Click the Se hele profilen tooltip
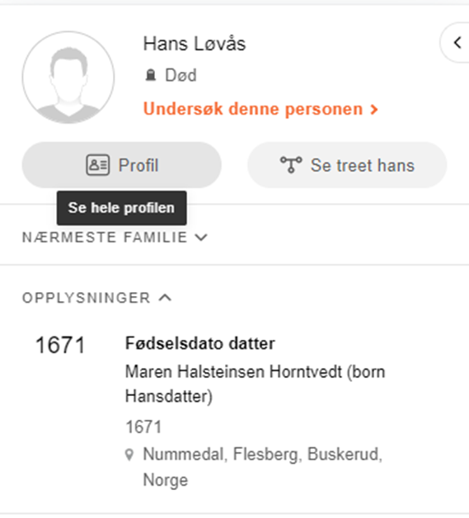 pos(121,208)
